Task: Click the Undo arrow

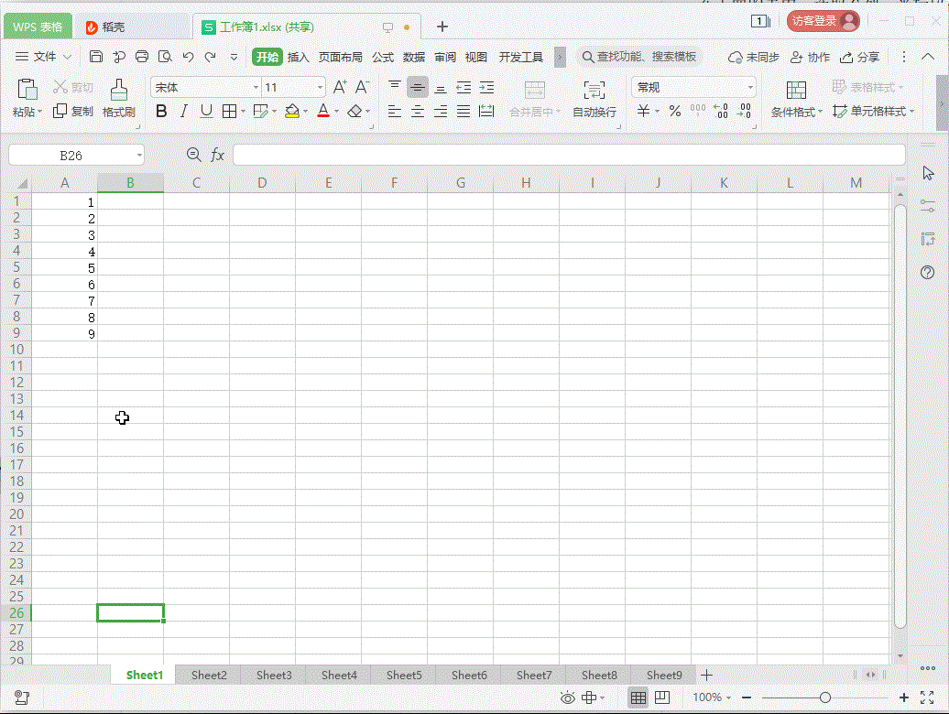Action: [188, 57]
